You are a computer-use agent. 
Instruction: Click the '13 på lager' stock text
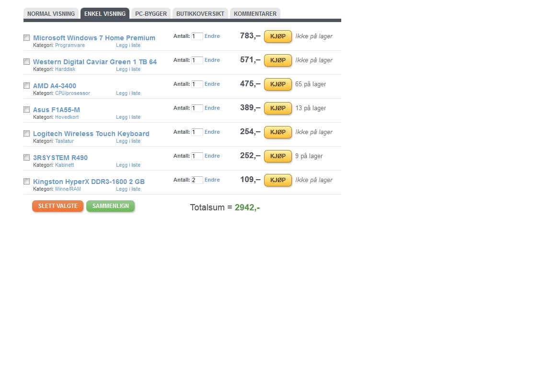tap(310, 108)
